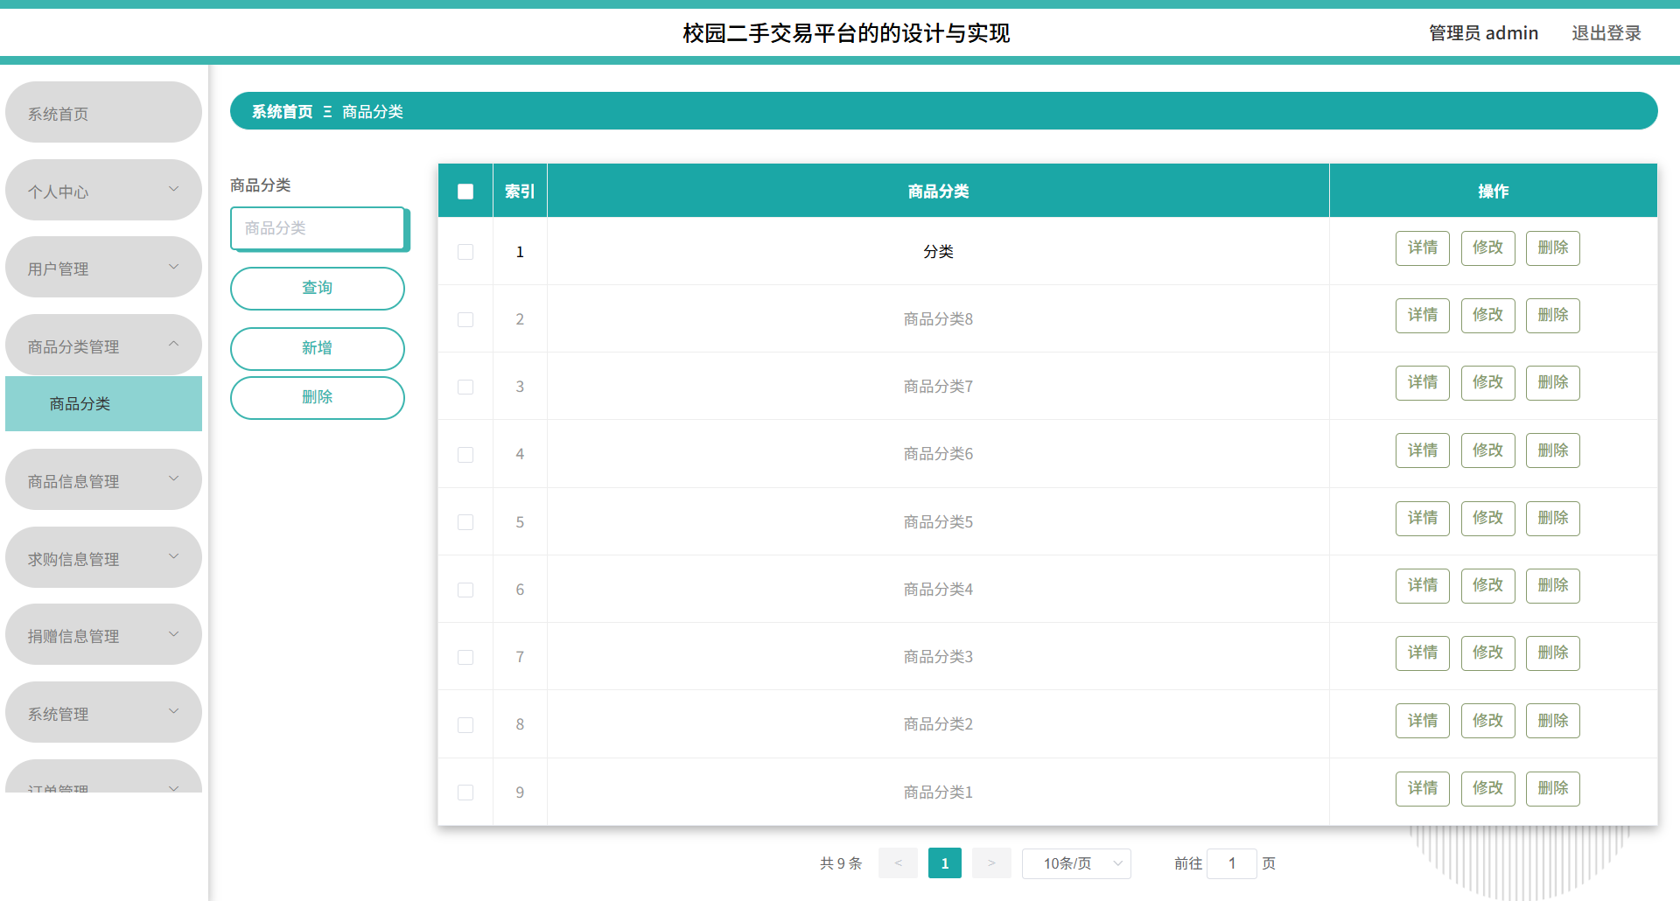This screenshot has width=1680, height=901.
Task: Click 修改 for 商品分类1
Action: (1487, 788)
